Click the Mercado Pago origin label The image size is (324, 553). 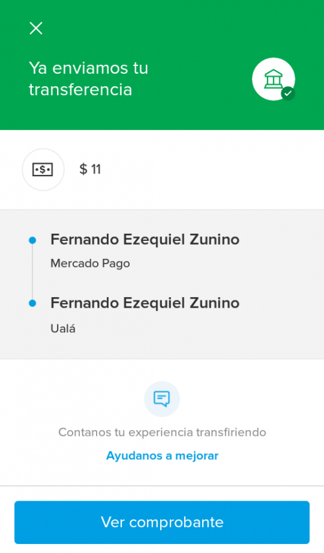(90, 264)
